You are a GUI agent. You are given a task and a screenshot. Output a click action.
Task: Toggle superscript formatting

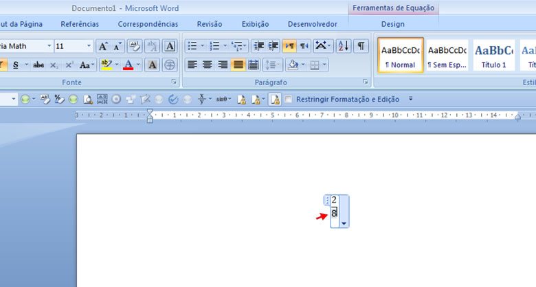[69, 65]
